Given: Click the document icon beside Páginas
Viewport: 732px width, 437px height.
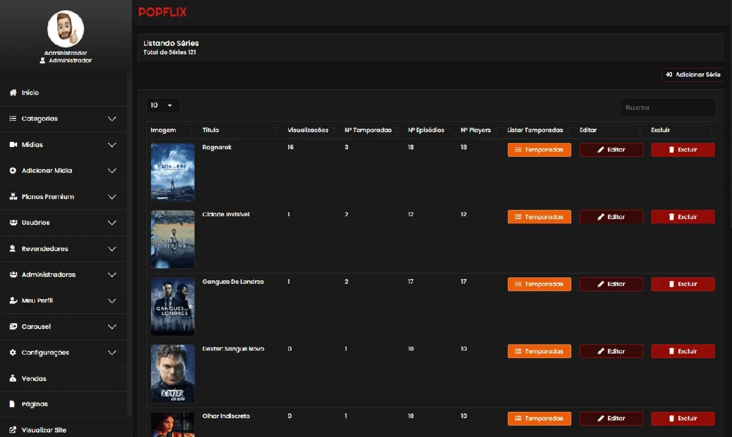Looking at the screenshot, I should 13,404.
